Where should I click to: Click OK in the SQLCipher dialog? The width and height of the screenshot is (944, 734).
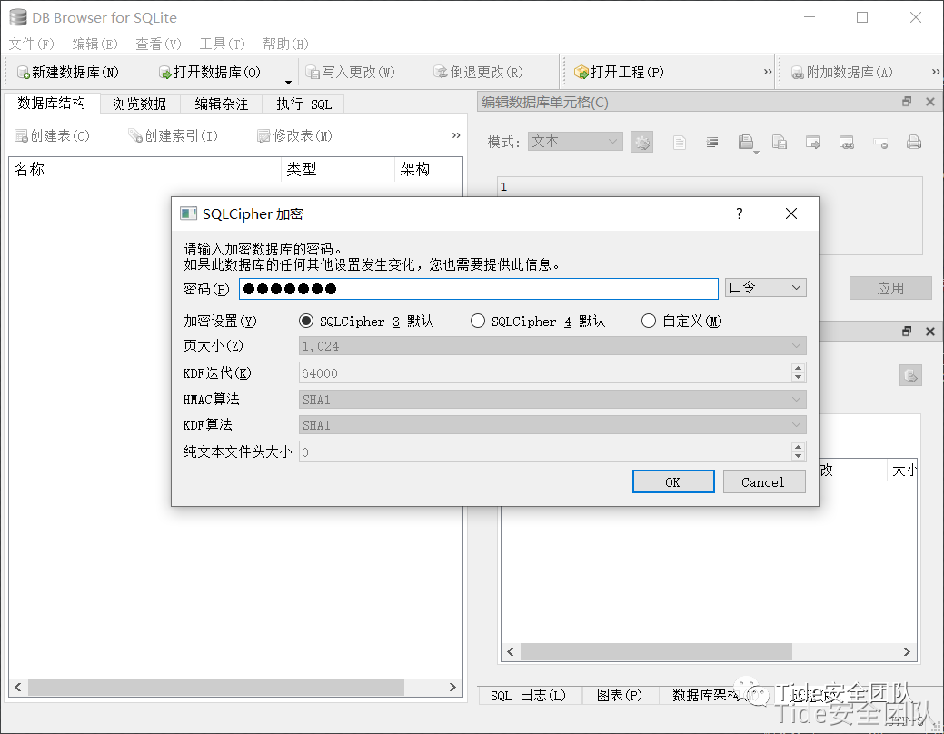click(673, 481)
